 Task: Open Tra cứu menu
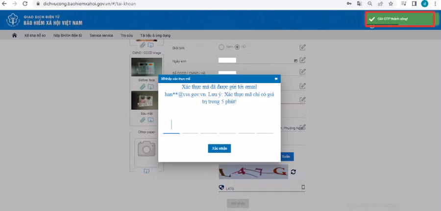tap(127, 36)
